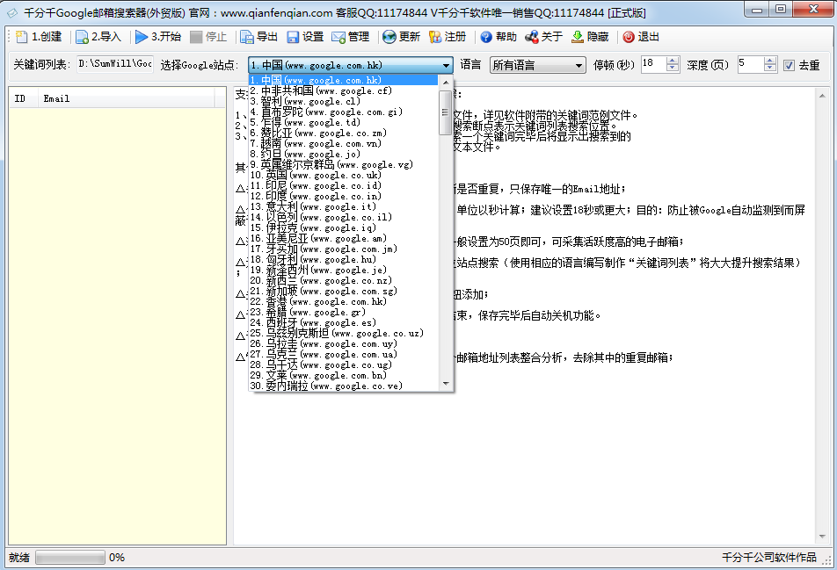
Task: Select 18. 匈牙利 (www.google.hu) option
Action: (343, 260)
